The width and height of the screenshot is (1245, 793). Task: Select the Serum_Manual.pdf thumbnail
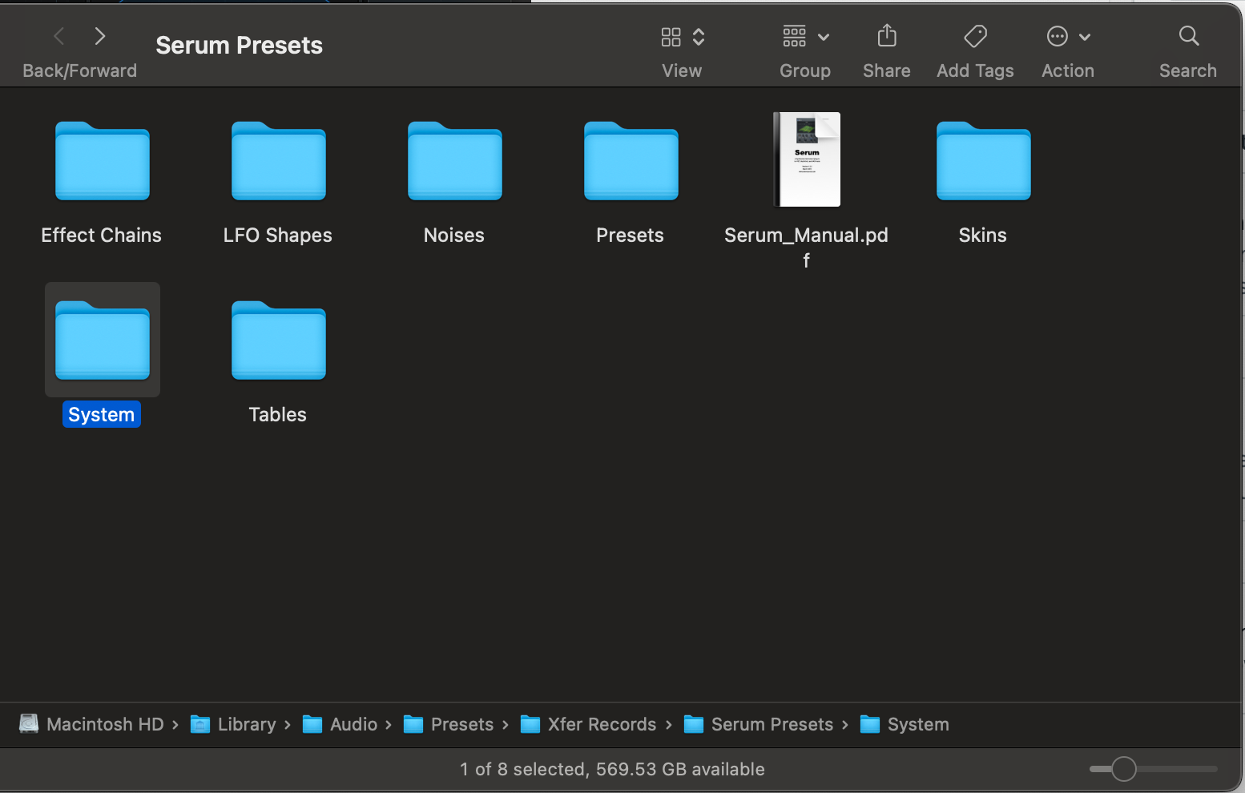807,159
